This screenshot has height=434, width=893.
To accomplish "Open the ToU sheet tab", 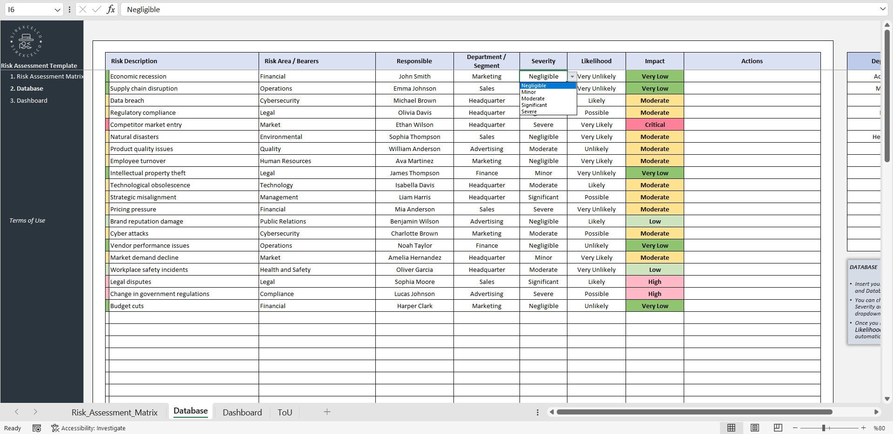I will 285,412.
